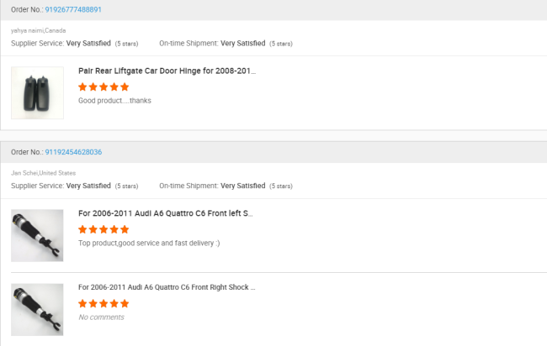Click 'Top product, good service' review comment

tap(149, 243)
